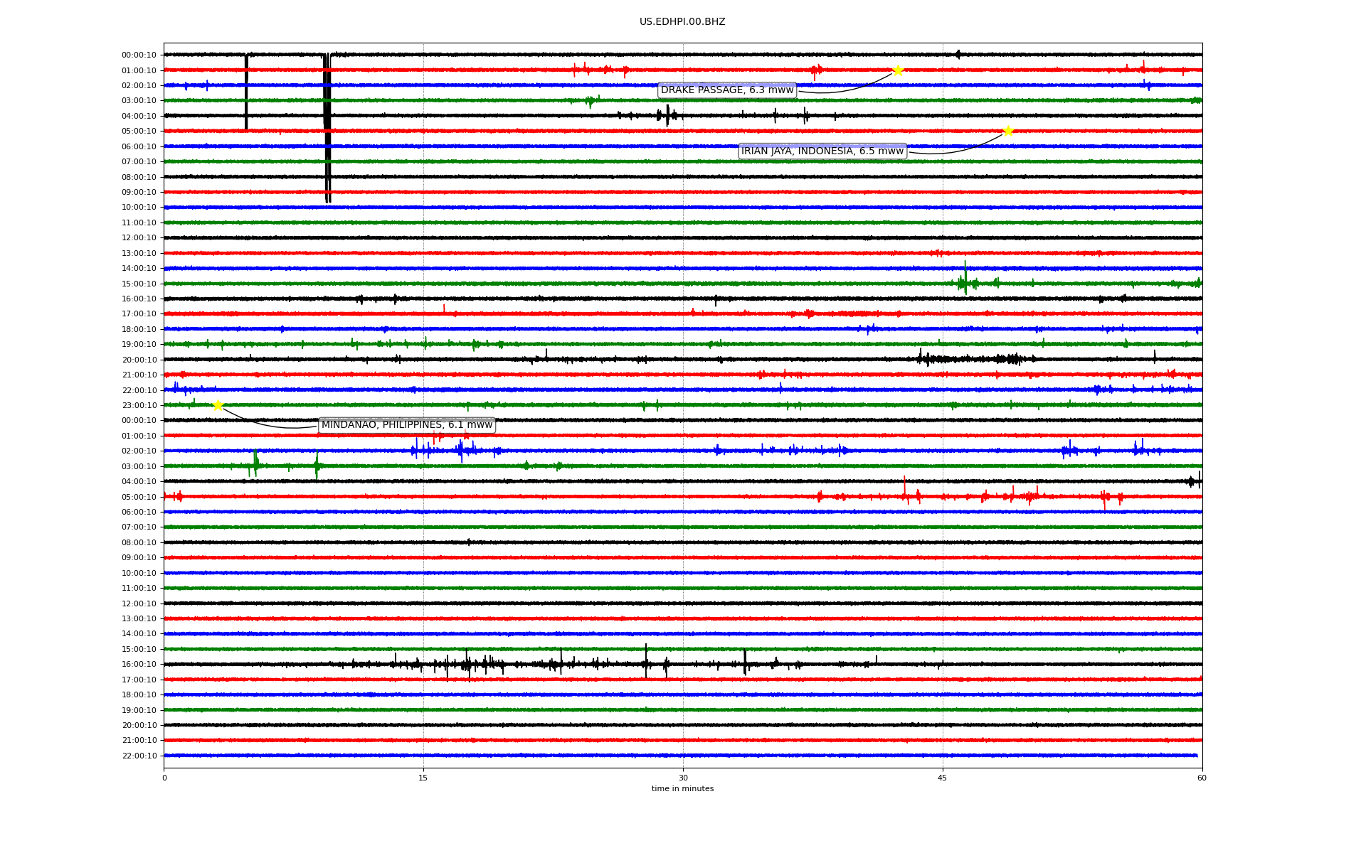Click the US.EDHPI.00.BHZ plot title

(682, 22)
